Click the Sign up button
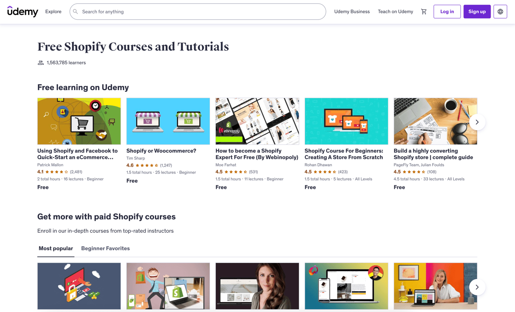The height and width of the screenshot is (312, 515). tap(477, 12)
